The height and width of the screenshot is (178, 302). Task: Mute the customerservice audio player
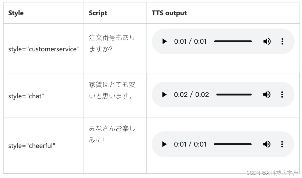267,41
